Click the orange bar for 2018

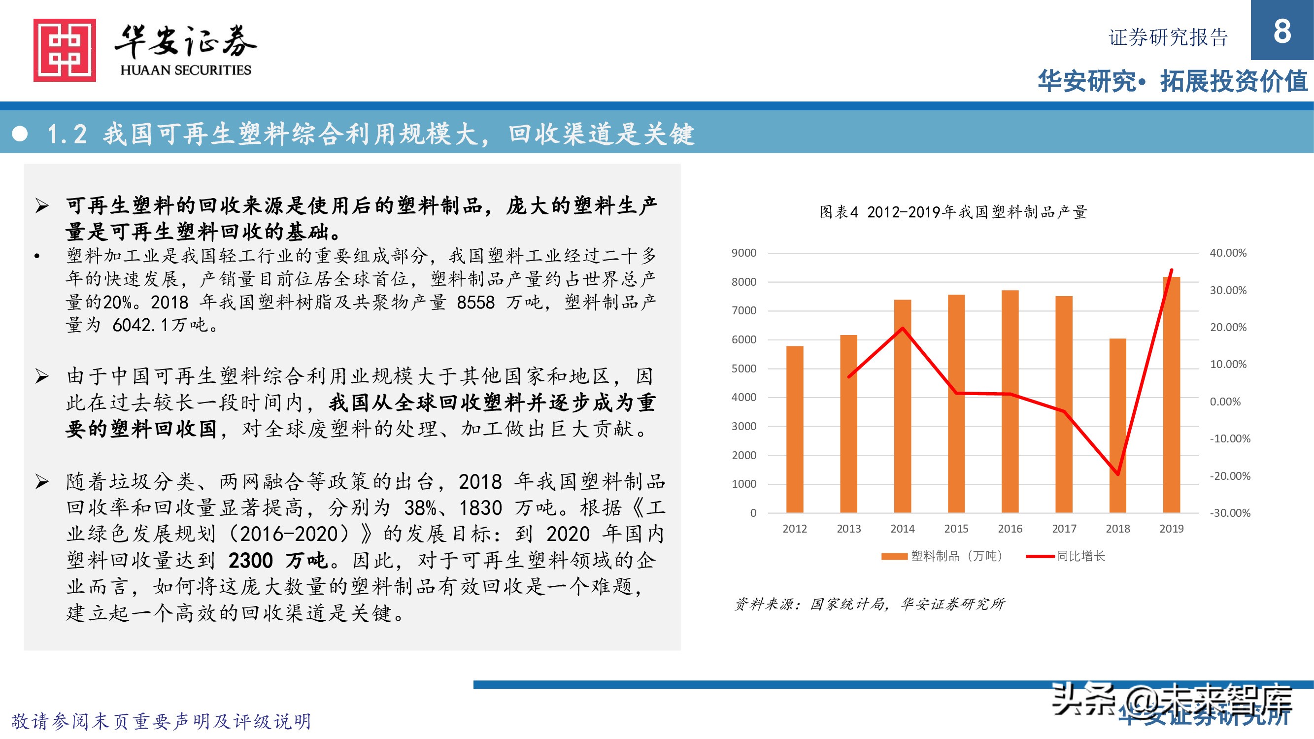[1117, 426]
